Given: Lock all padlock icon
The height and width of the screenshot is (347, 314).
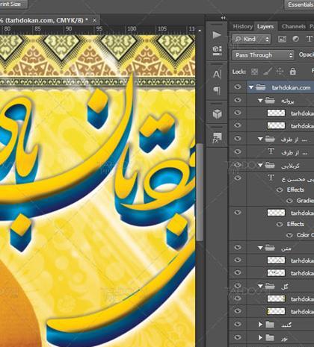Looking at the screenshot, I should pos(292,72).
